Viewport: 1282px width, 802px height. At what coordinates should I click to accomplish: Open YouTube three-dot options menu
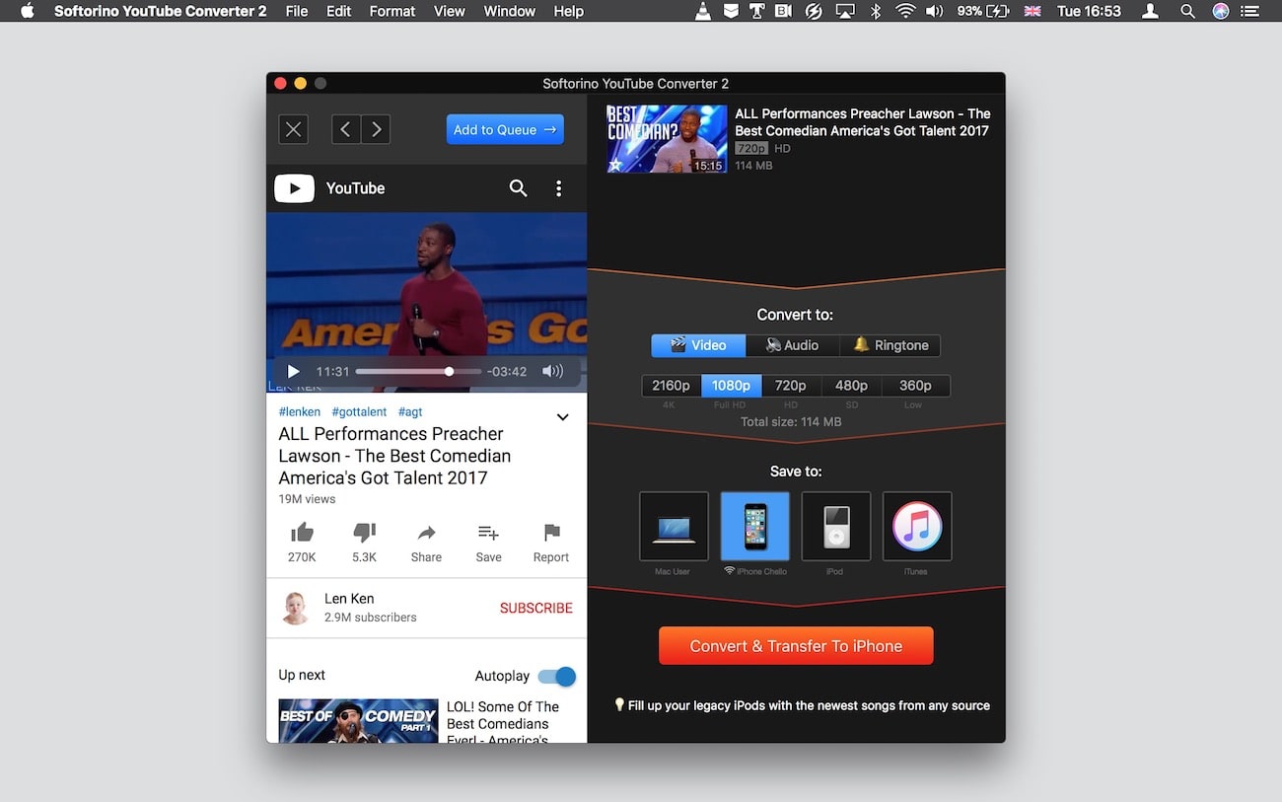(x=558, y=188)
